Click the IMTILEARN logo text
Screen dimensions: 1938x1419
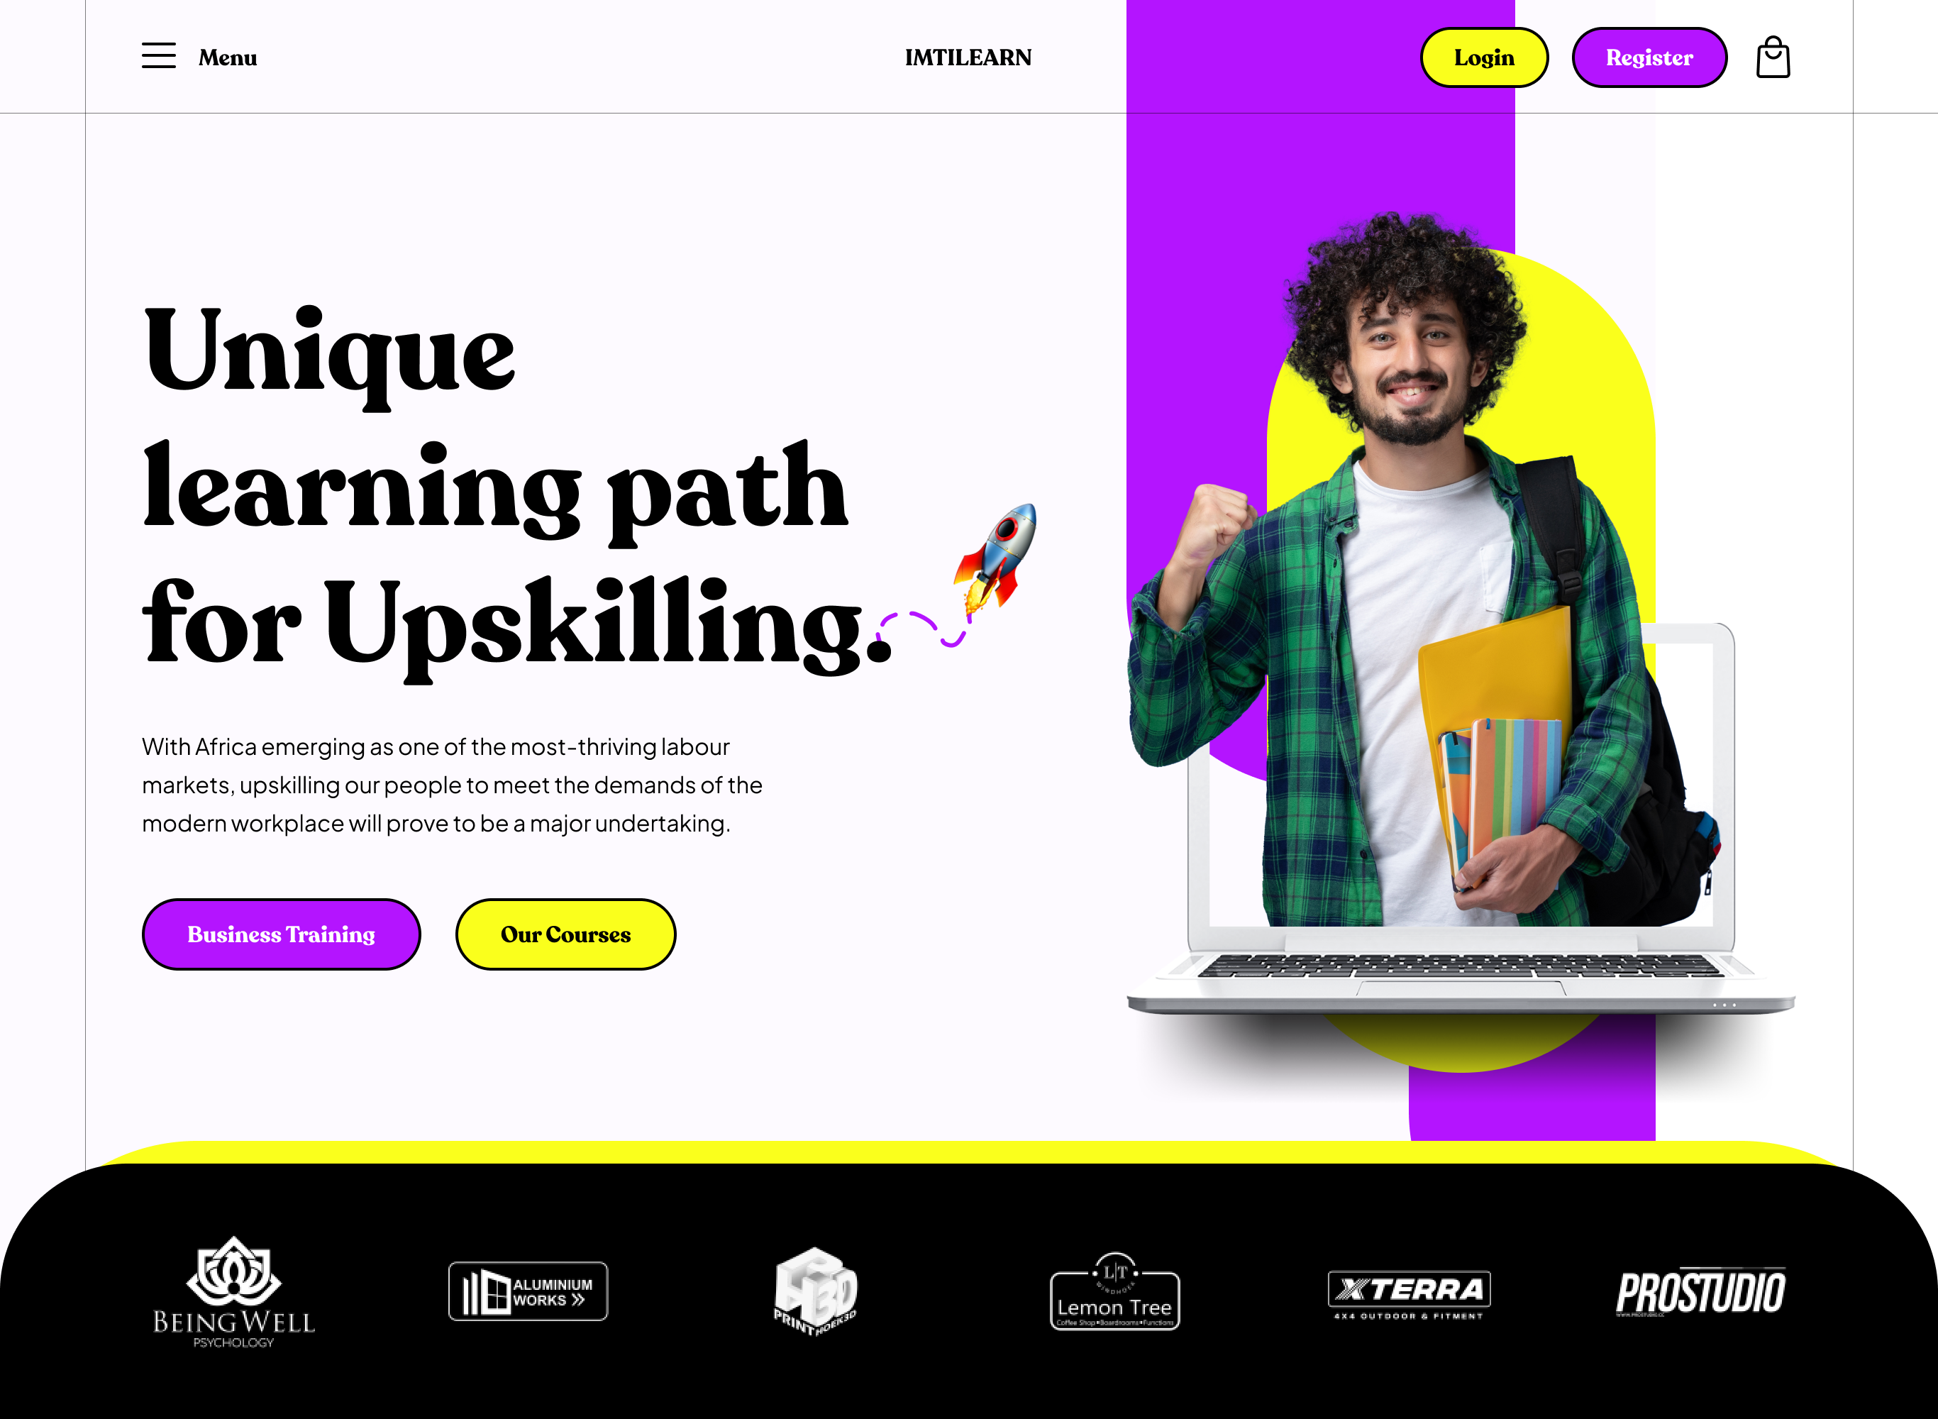pos(969,55)
